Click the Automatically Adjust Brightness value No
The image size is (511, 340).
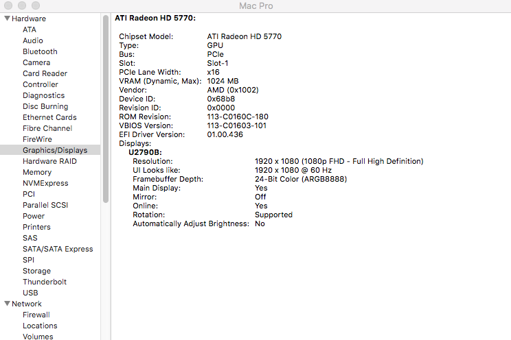260,223
